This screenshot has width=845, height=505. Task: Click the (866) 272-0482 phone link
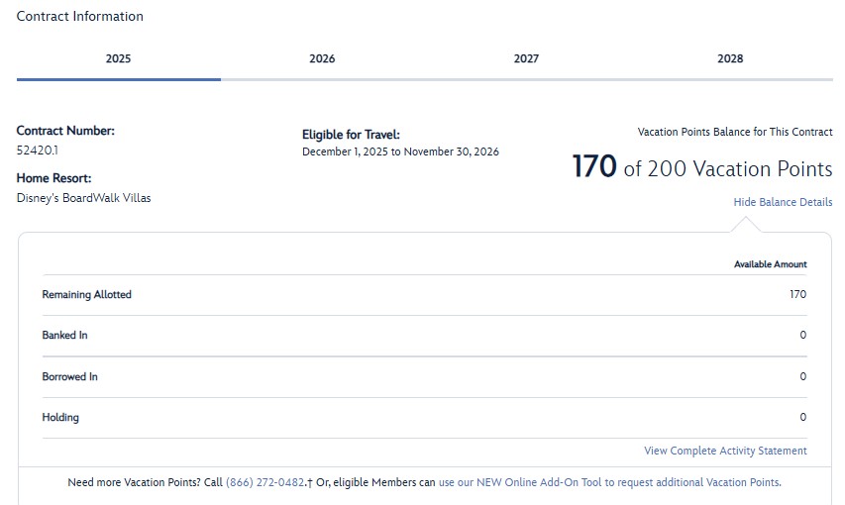pos(264,483)
